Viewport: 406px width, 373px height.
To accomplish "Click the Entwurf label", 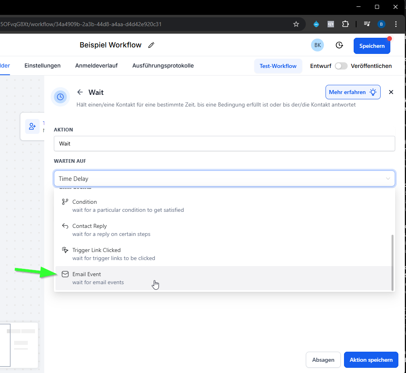I will tap(321, 66).
